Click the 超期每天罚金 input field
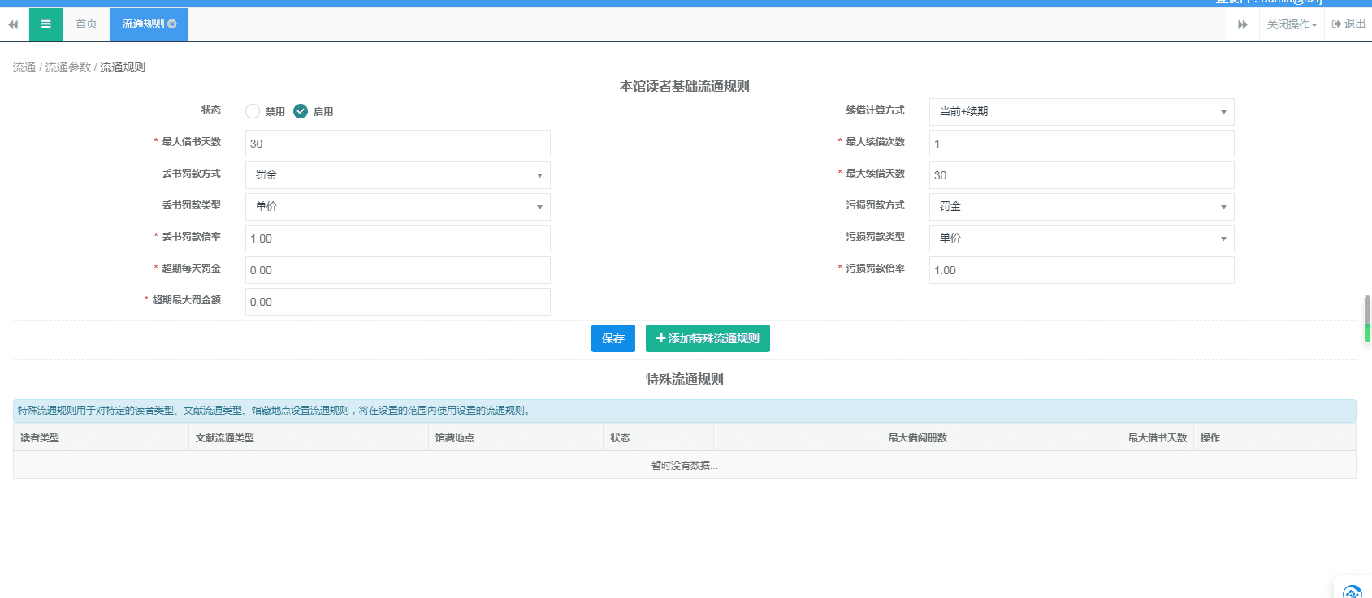The width and height of the screenshot is (1372, 598). (x=397, y=270)
